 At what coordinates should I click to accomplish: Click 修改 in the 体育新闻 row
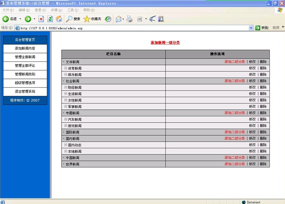click(x=252, y=68)
